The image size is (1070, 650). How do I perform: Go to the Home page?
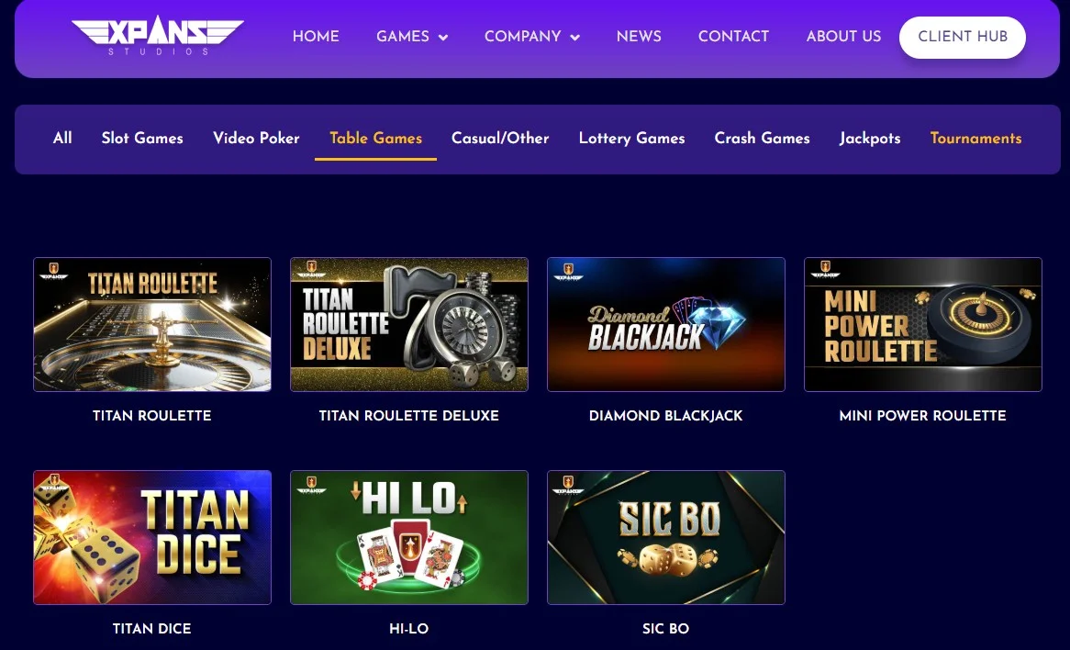point(316,37)
